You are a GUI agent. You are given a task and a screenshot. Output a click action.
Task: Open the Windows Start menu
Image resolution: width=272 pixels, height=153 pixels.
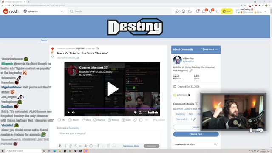click(3, 151)
